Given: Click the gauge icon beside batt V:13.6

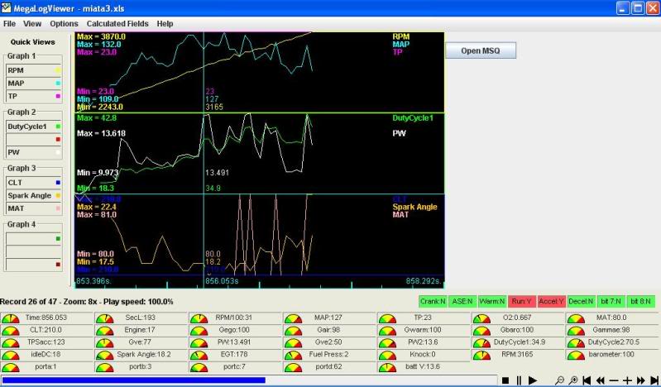Looking at the screenshot, I should pyautogui.click(x=387, y=368).
